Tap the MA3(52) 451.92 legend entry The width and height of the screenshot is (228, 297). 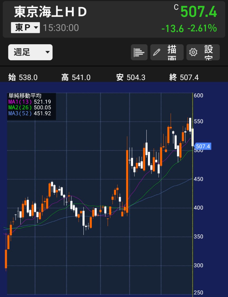30,113
